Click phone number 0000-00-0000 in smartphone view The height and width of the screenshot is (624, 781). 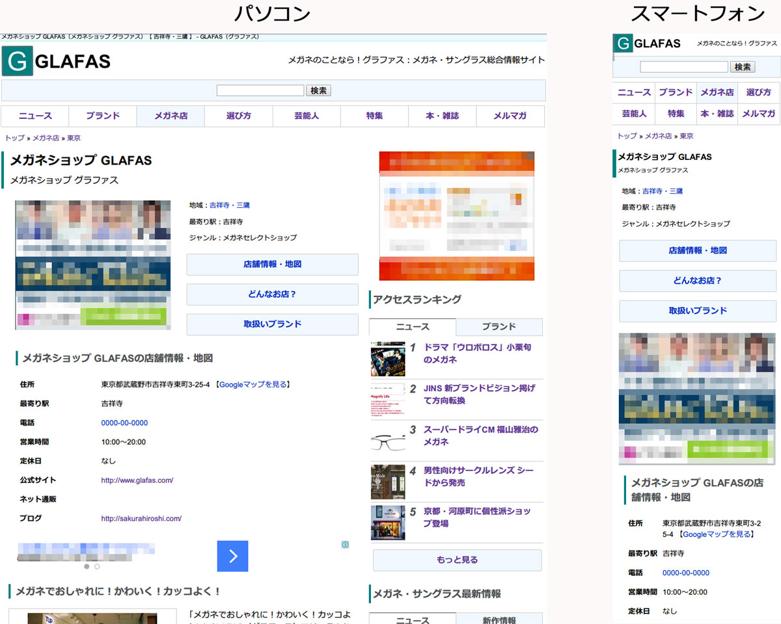686,573
